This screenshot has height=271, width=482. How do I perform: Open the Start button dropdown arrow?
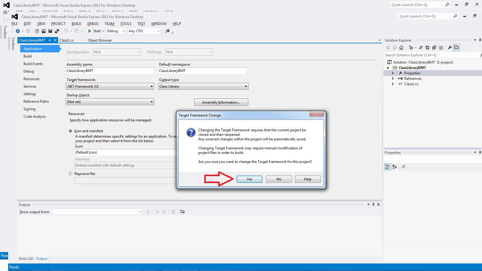click(x=103, y=31)
